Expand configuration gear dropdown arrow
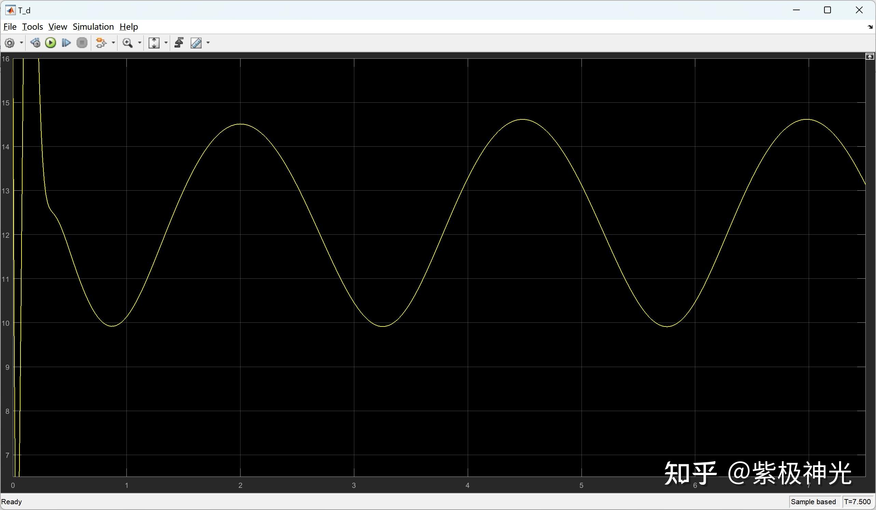This screenshot has height=510, width=876. [21, 43]
